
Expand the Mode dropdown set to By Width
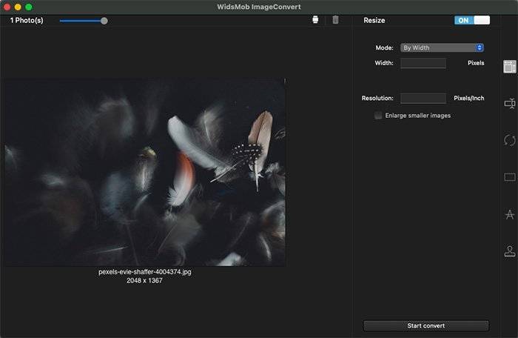point(442,47)
